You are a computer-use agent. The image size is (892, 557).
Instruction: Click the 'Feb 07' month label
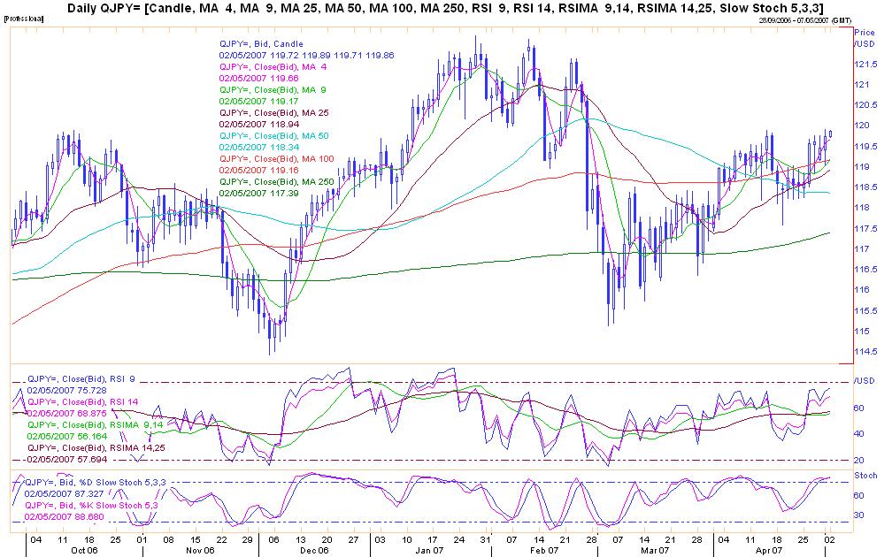tap(544, 551)
